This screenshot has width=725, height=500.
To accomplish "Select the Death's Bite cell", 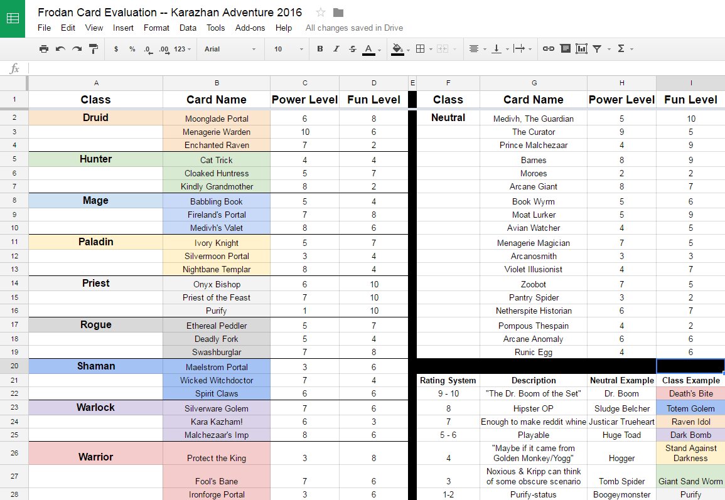I will pos(690,394).
